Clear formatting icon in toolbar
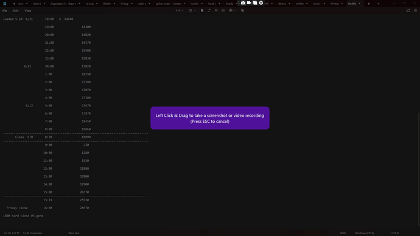This screenshot has height=236, width=420. tap(242, 11)
